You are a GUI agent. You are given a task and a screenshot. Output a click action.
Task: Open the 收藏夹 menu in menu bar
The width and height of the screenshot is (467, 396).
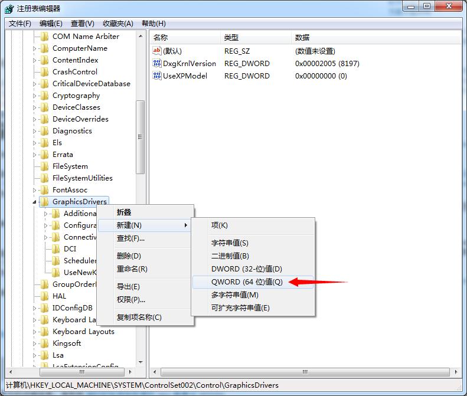pos(117,24)
